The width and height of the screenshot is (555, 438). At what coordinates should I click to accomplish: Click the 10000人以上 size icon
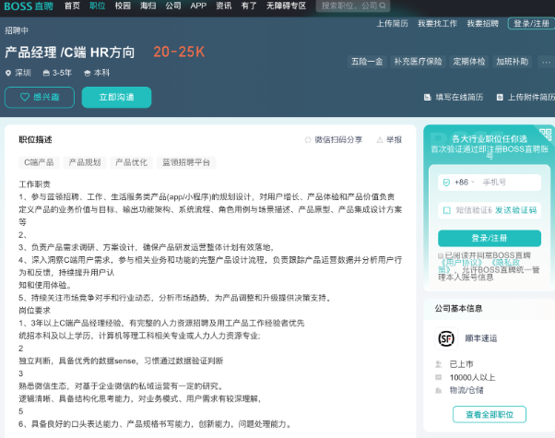[x=439, y=377]
